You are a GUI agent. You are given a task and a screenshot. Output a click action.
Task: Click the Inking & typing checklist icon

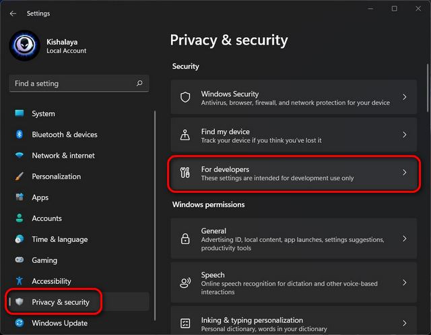tap(185, 323)
